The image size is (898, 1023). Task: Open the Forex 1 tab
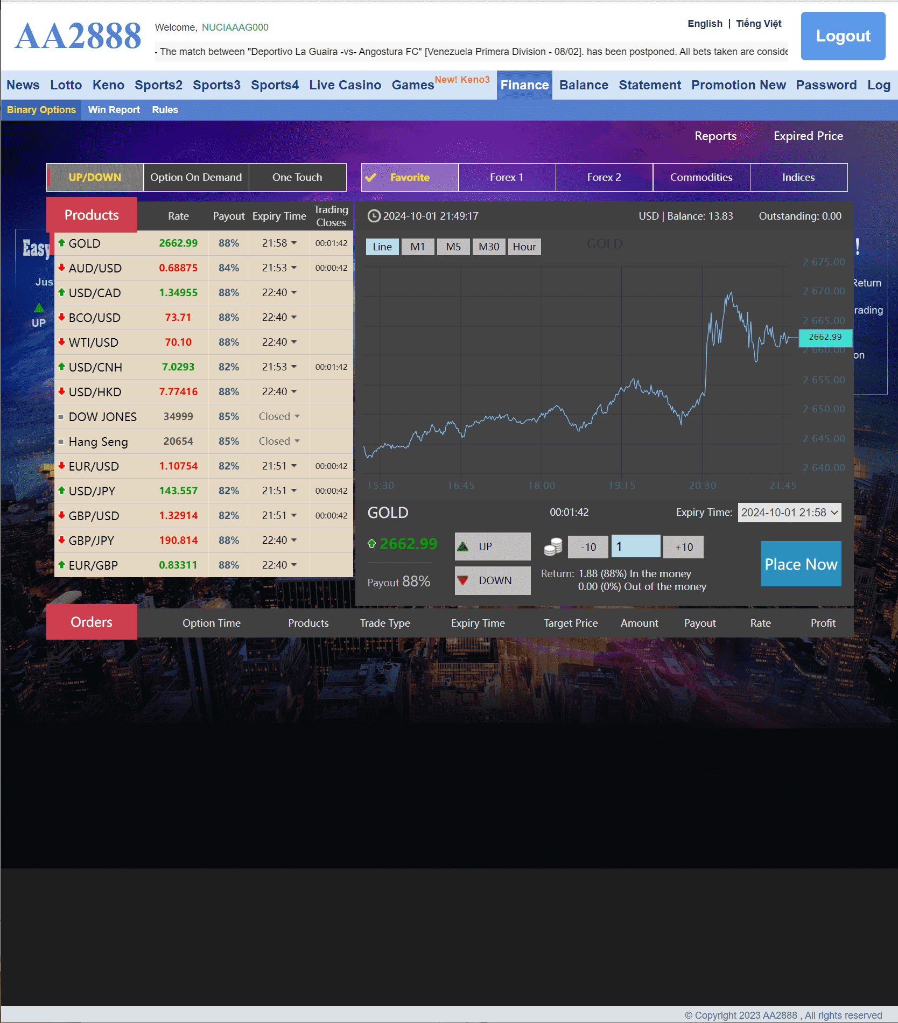point(507,177)
